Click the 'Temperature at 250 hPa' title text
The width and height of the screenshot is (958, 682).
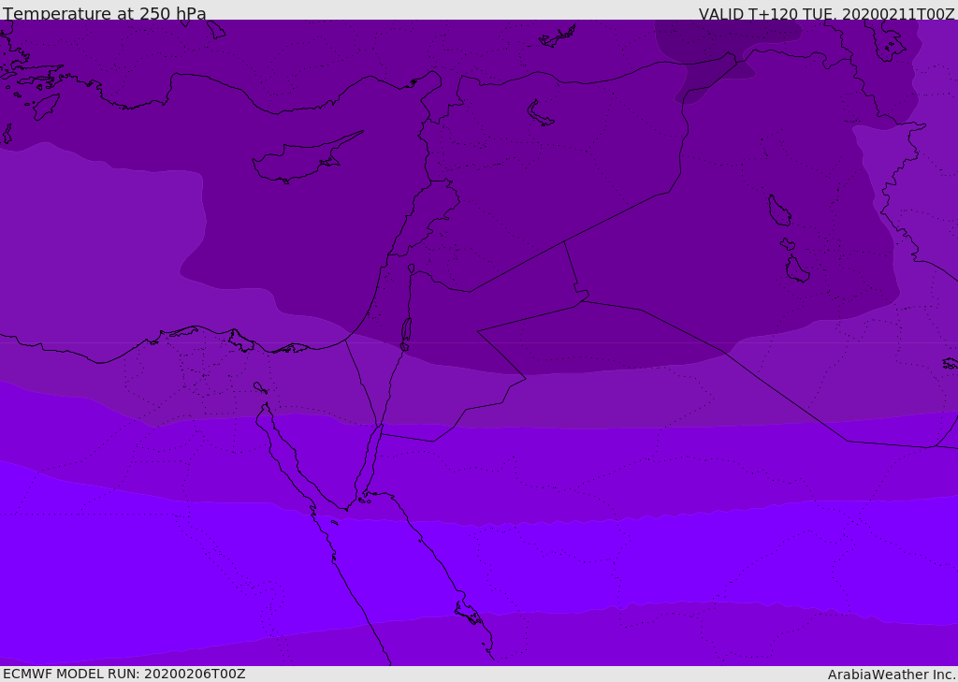105,13
